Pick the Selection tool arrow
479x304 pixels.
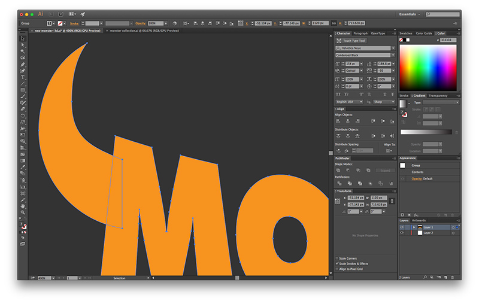23,38
